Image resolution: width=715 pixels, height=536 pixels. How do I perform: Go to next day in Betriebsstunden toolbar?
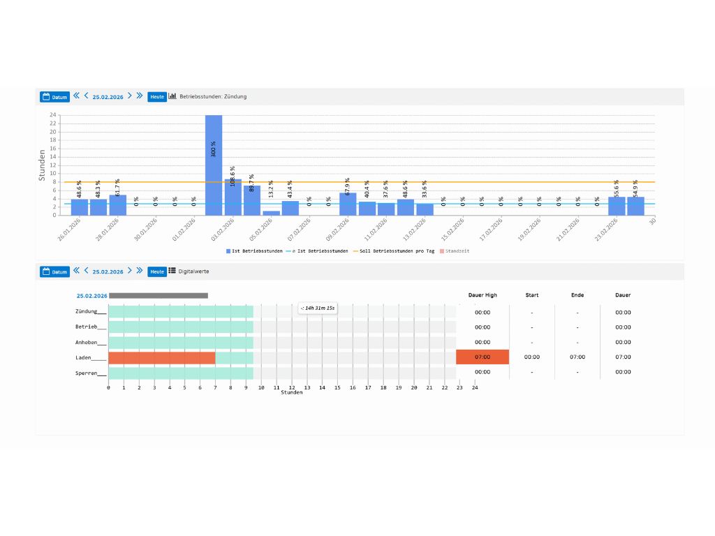coord(130,96)
